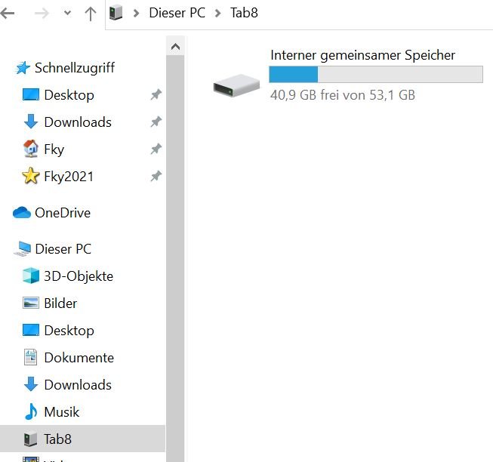Click the navigation pane scroll-up arrow
493x462 pixels.
(x=175, y=47)
